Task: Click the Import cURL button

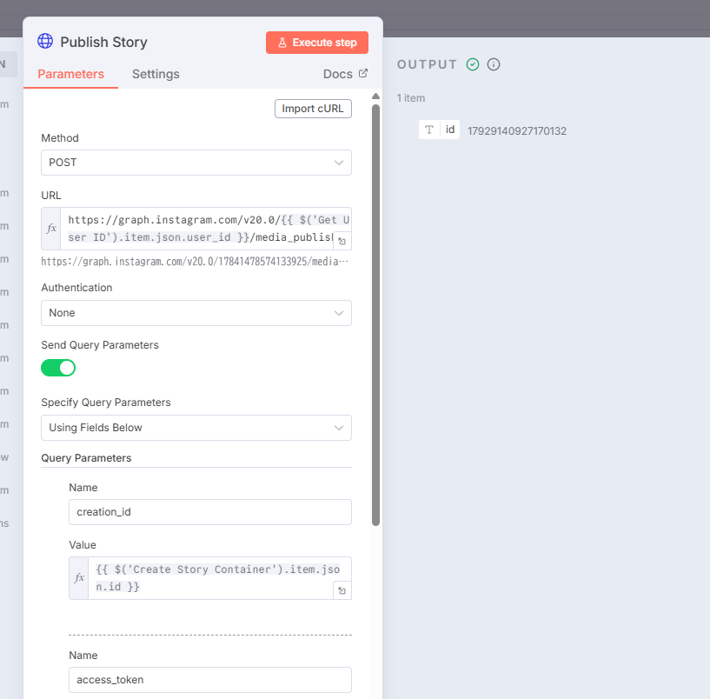Action: 313,109
